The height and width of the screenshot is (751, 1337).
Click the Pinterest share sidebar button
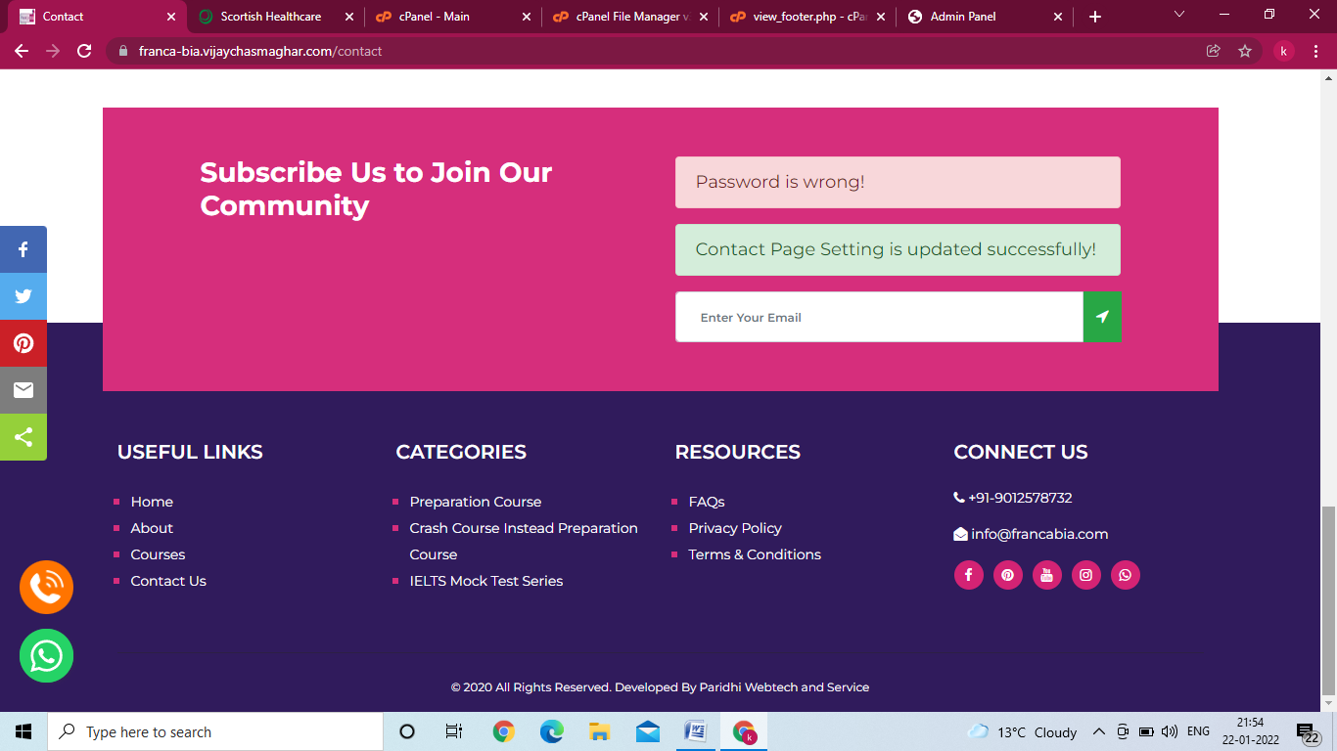coord(23,343)
